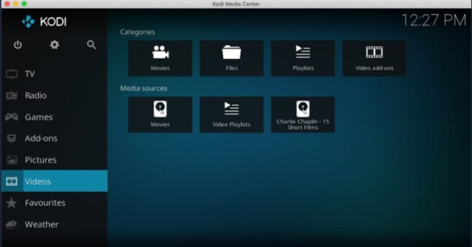472x247 pixels.
Task: Switch to the Pictures section
Action: tap(54, 160)
